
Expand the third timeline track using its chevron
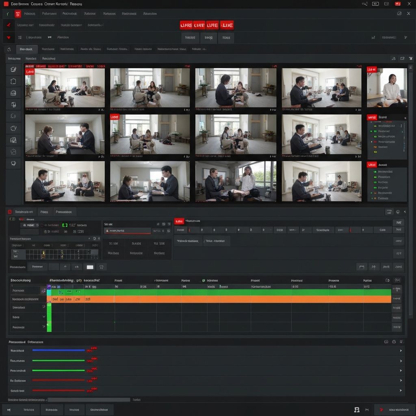44,308
